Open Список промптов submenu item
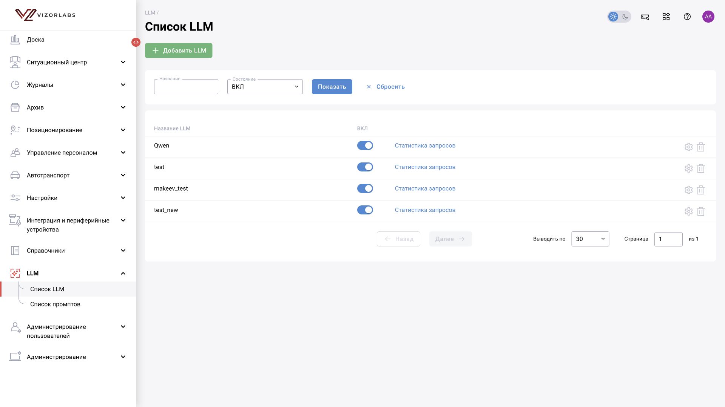The height and width of the screenshot is (407, 725). 55,304
